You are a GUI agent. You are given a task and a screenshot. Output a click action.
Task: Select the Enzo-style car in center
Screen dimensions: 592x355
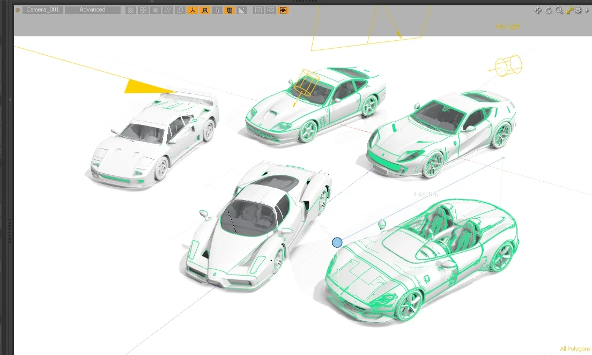point(257,227)
